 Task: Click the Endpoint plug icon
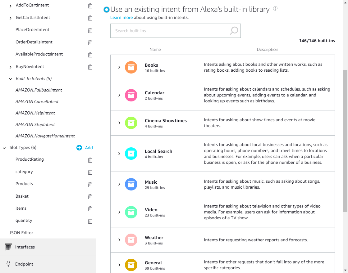[x=8, y=264]
